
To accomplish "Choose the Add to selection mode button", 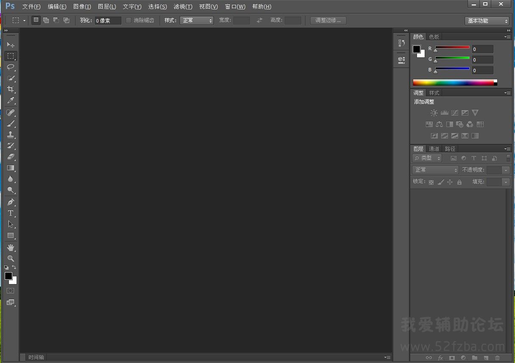I will [x=46, y=20].
